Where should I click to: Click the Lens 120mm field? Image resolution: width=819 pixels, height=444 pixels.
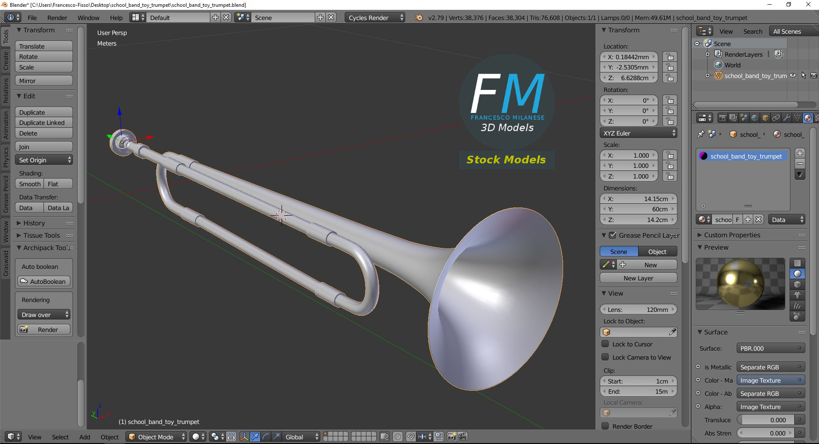[x=639, y=309]
